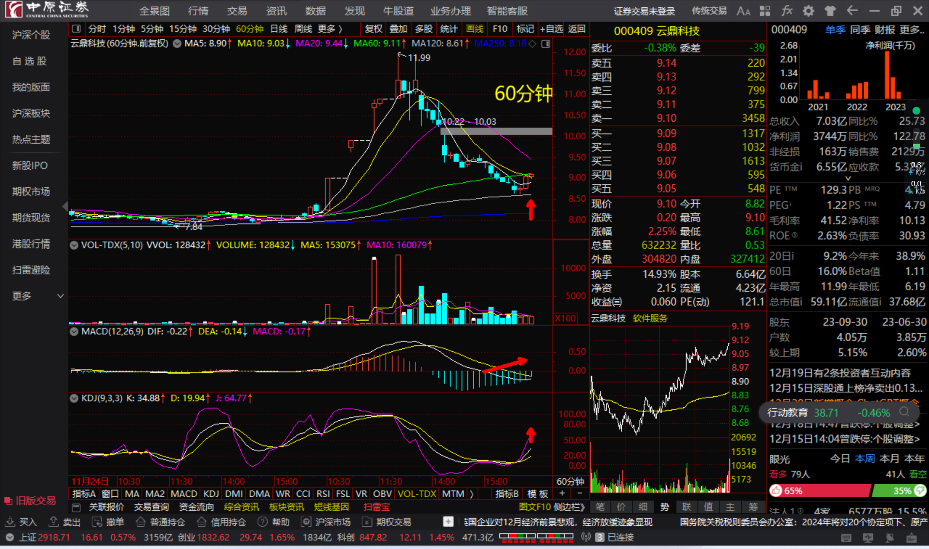The image size is (929, 549).
Task: Open the 资讯 menu
Action: pos(276,11)
